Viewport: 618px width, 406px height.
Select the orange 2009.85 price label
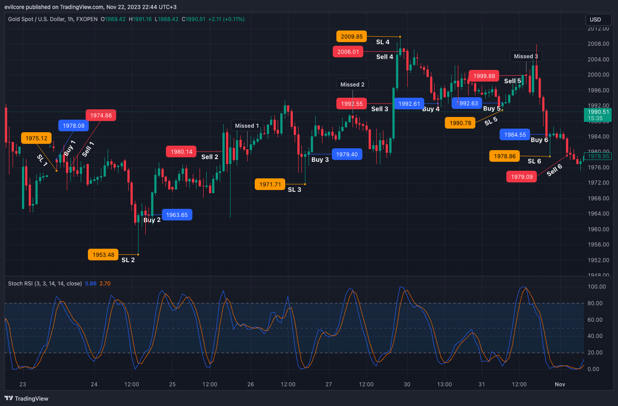pos(352,37)
